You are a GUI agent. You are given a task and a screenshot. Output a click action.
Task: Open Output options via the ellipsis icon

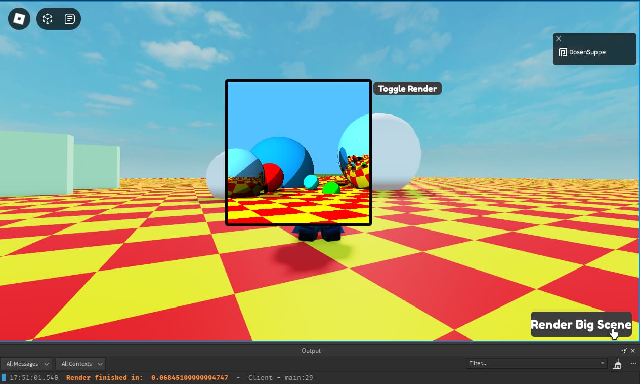point(633,363)
